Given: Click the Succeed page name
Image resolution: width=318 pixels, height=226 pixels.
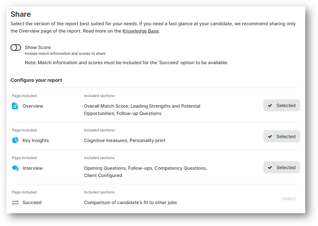Looking at the screenshot, I should point(32,203).
